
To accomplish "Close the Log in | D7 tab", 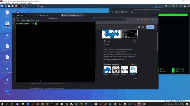I will [x=59, y=15].
